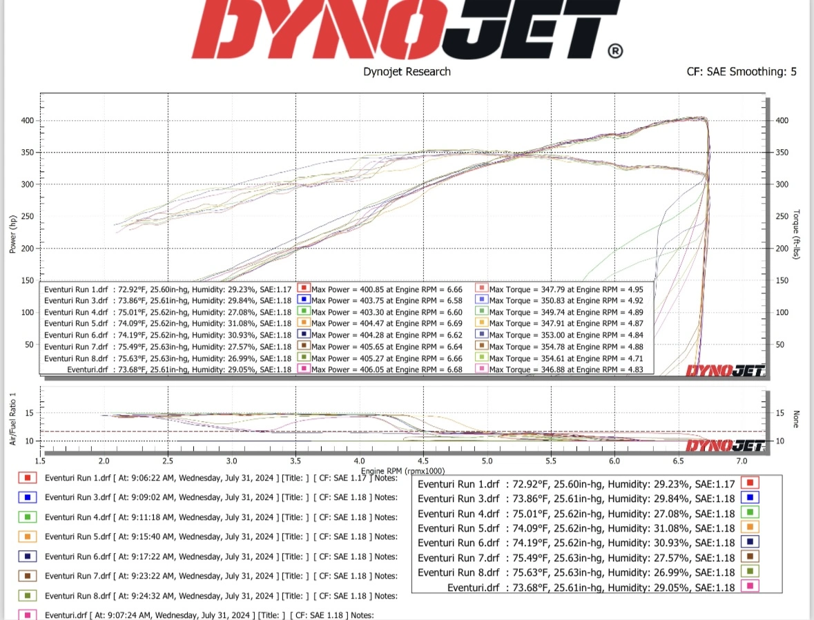Click the blue swatch left of the 9:09:02 AM run

[28, 498]
